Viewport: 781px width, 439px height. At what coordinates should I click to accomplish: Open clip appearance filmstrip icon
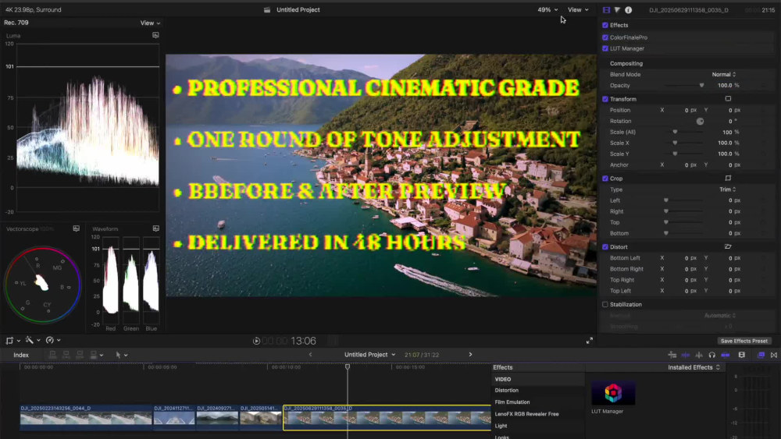[742, 355]
